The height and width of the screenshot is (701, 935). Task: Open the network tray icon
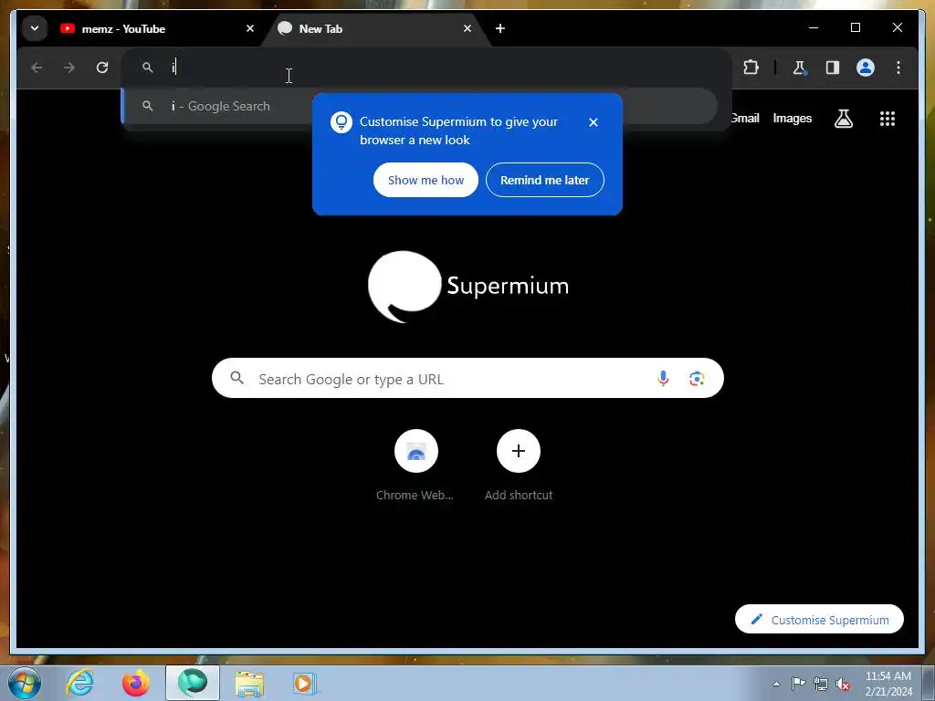(x=821, y=684)
